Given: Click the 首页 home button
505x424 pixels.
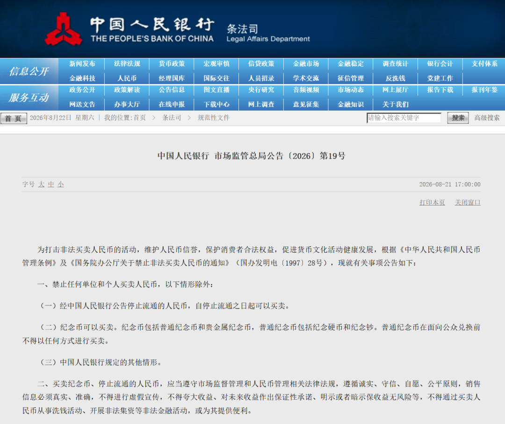Looking at the screenshot, I should [x=14, y=118].
